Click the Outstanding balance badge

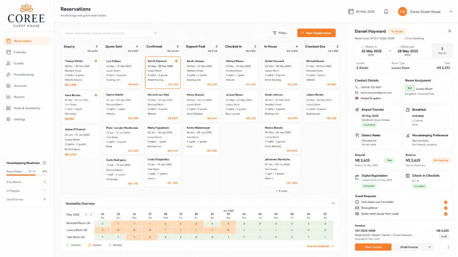441,161
